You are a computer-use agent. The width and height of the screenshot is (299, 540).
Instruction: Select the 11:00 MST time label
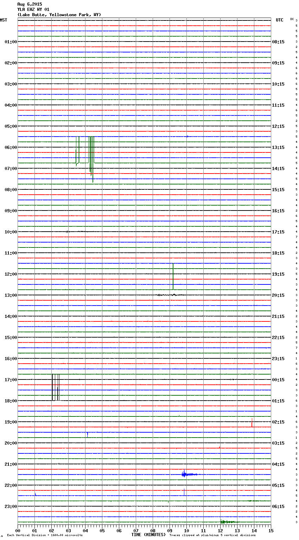click(11, 253)
